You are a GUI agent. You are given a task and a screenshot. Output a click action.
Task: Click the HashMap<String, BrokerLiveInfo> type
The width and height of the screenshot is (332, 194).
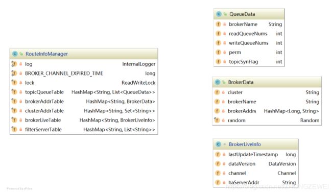click(x=117, y=120)
